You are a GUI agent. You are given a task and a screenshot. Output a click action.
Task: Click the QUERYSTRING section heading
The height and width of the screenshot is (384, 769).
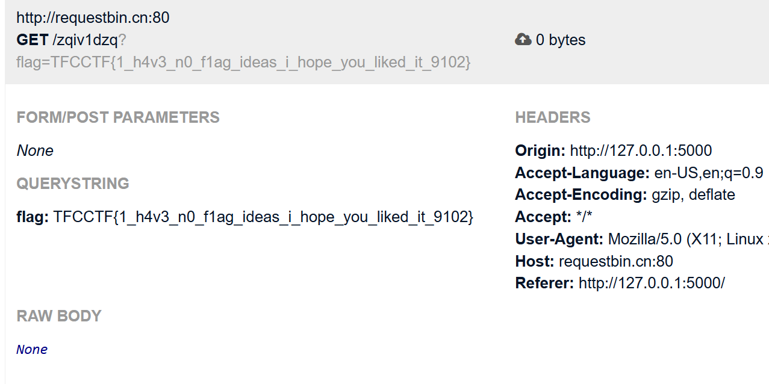(73, 184)
